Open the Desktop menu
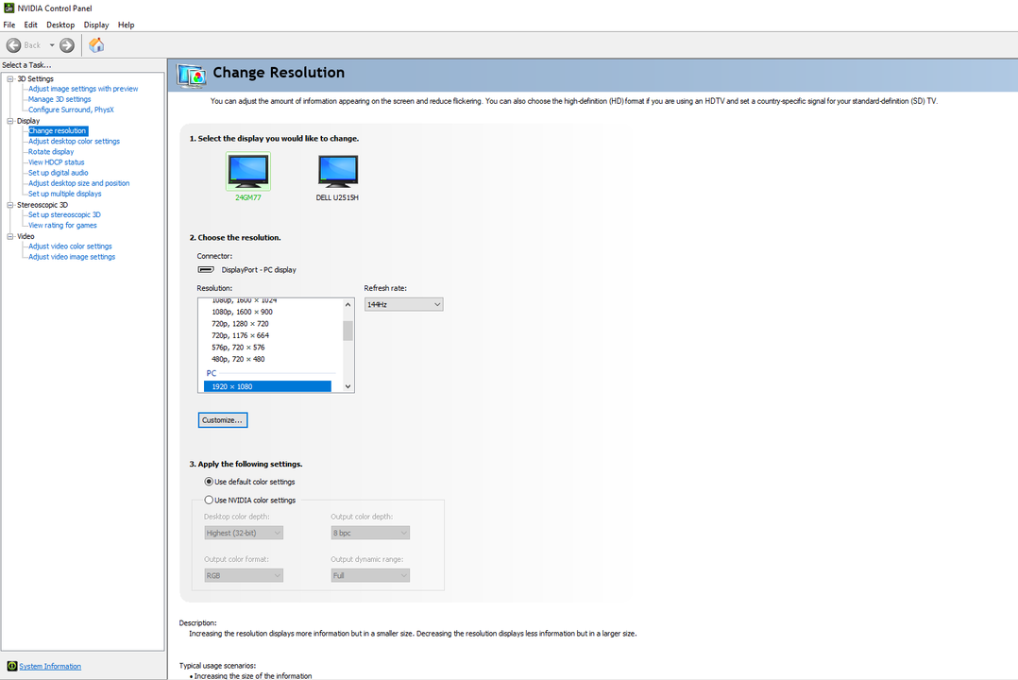 [60, 25]
